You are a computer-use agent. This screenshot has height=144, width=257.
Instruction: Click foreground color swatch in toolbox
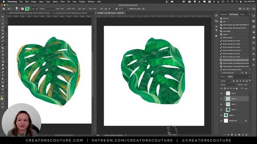pos(2,99)
